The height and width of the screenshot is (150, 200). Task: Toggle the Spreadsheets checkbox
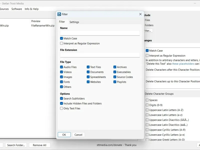[x=88, y=77]
